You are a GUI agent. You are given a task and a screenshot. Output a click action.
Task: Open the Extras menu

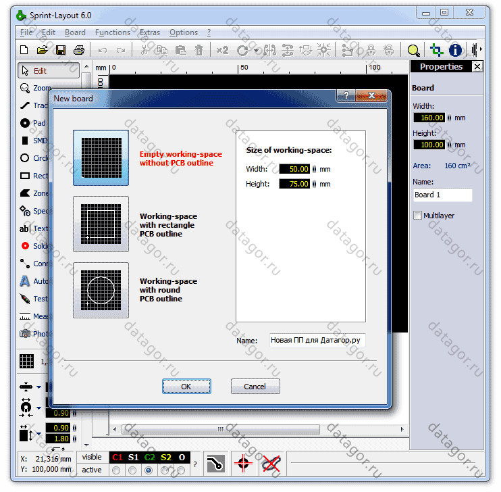(149, 32)
